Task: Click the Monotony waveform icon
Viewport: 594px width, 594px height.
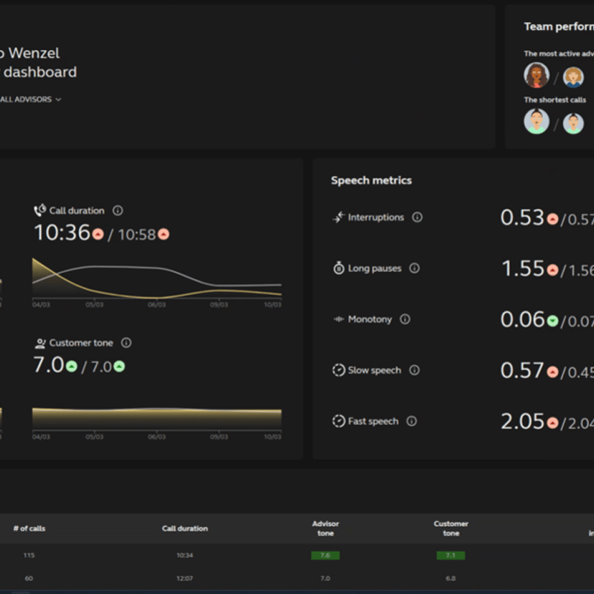Action: point(338,319)
